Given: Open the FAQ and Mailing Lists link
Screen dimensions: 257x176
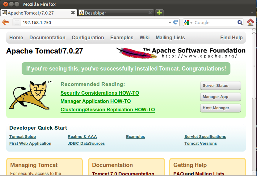Looking at the screenshot, I should pyautogui.click(x=199, y=174).
